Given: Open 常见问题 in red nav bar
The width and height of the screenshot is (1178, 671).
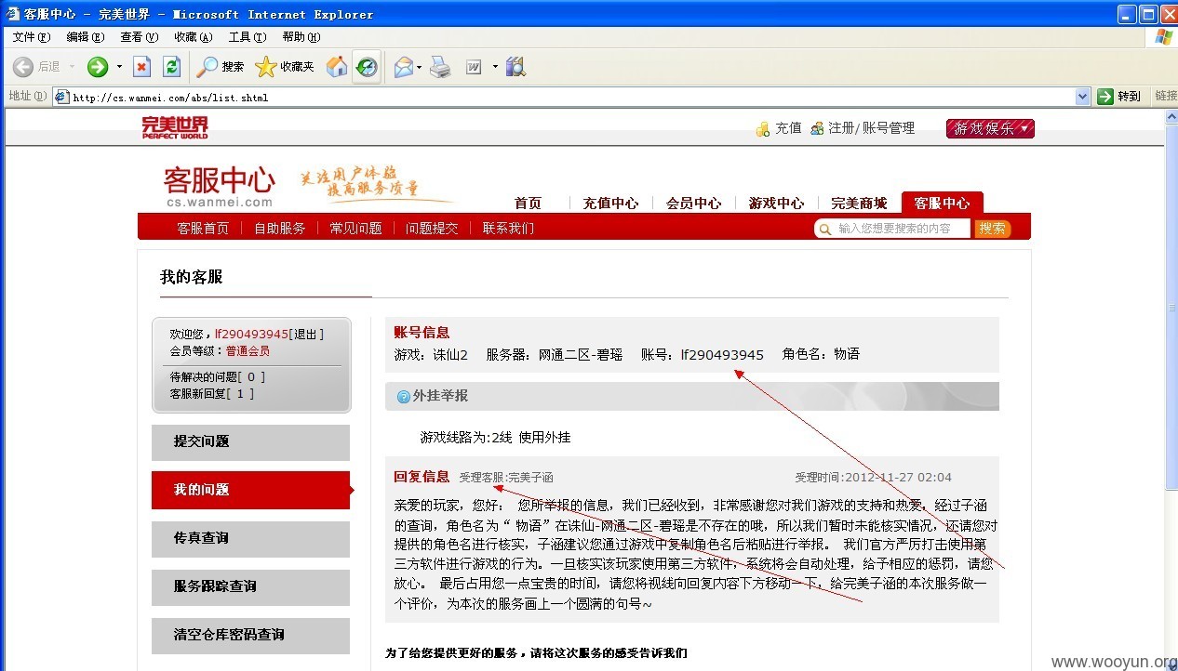Looking at the screenshot, I should pos(355,228).
